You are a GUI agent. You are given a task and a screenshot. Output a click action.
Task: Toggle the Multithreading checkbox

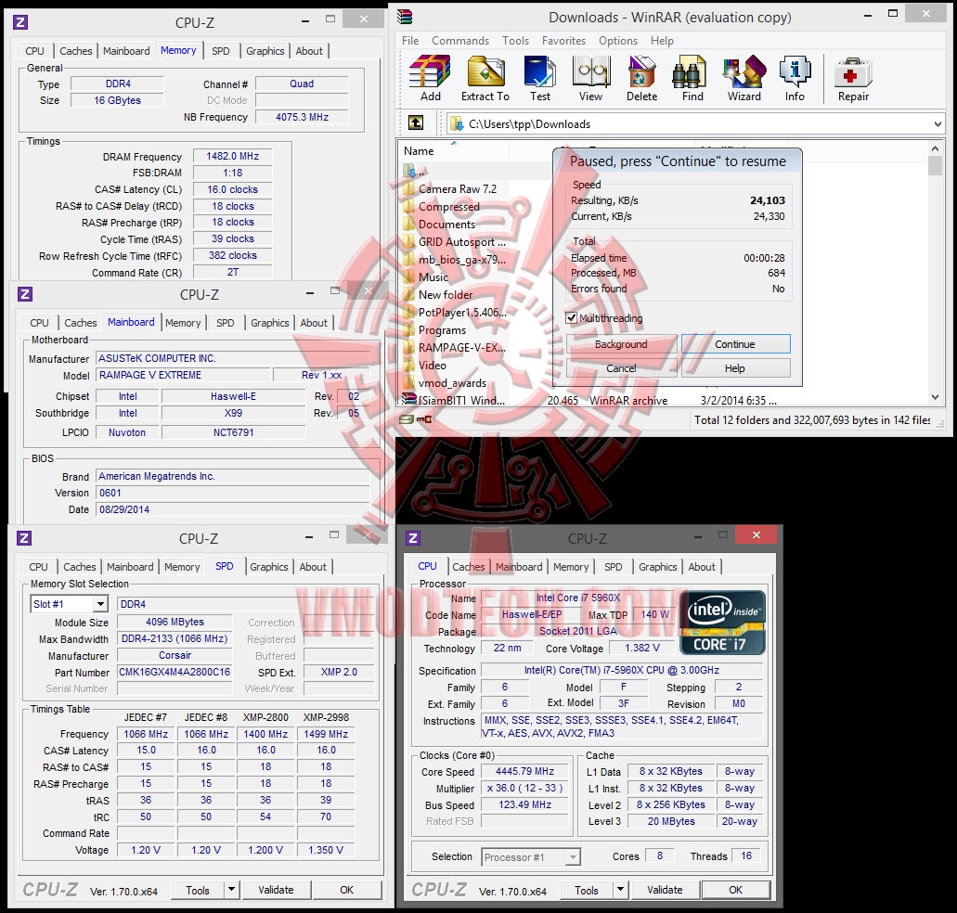point(571,317)
